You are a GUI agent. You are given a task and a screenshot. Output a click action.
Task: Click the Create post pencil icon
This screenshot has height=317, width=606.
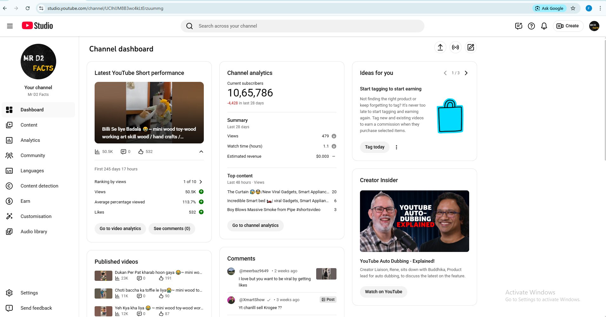(x=471, y=47)
